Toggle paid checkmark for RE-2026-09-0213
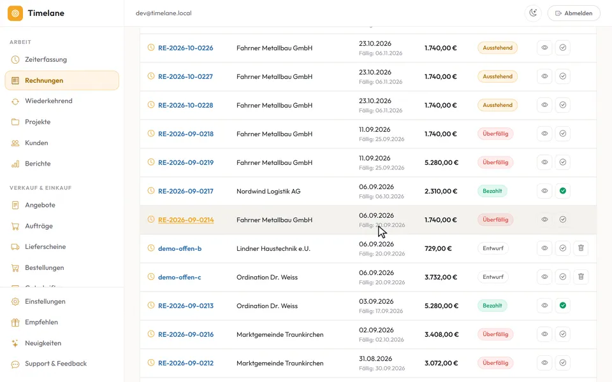 563,306
